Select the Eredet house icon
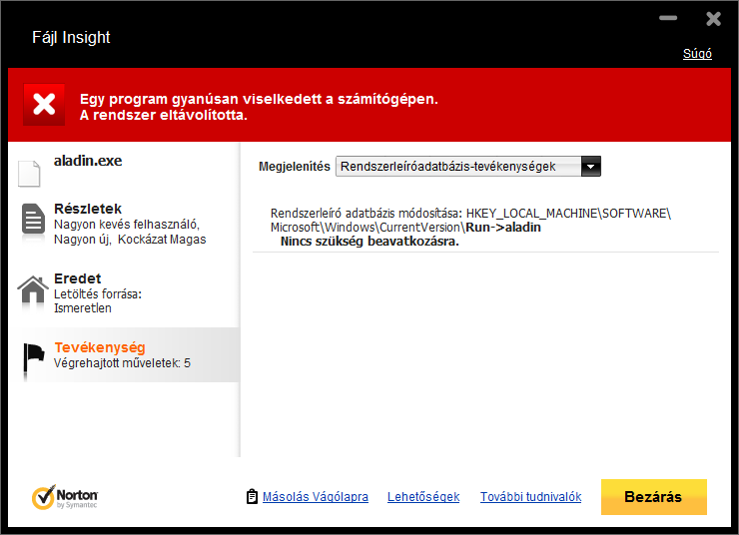Screen dimensions: 739x535 click(33, 289)
